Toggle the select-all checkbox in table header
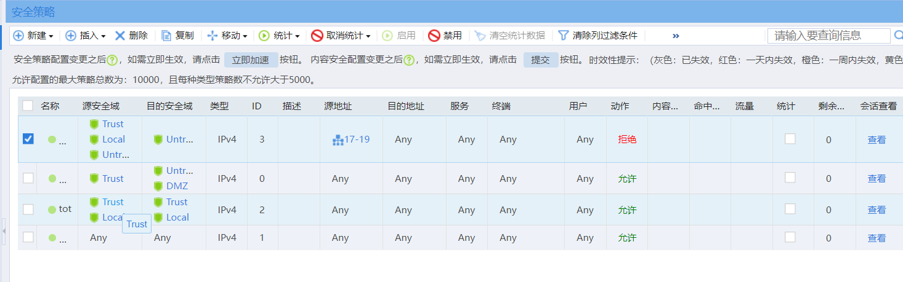 (28, 106)
